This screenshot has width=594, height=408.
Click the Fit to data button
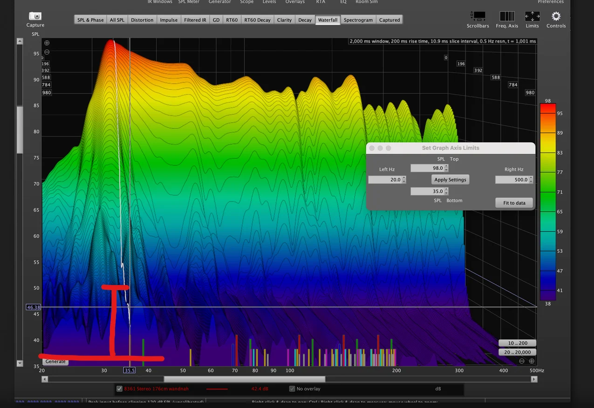point(514,203)
